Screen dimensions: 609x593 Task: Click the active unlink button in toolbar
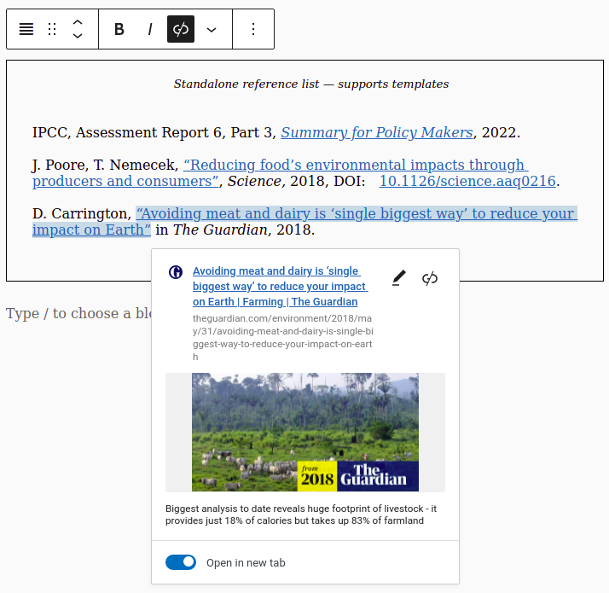pyautogui.click(x=181, y=29)
